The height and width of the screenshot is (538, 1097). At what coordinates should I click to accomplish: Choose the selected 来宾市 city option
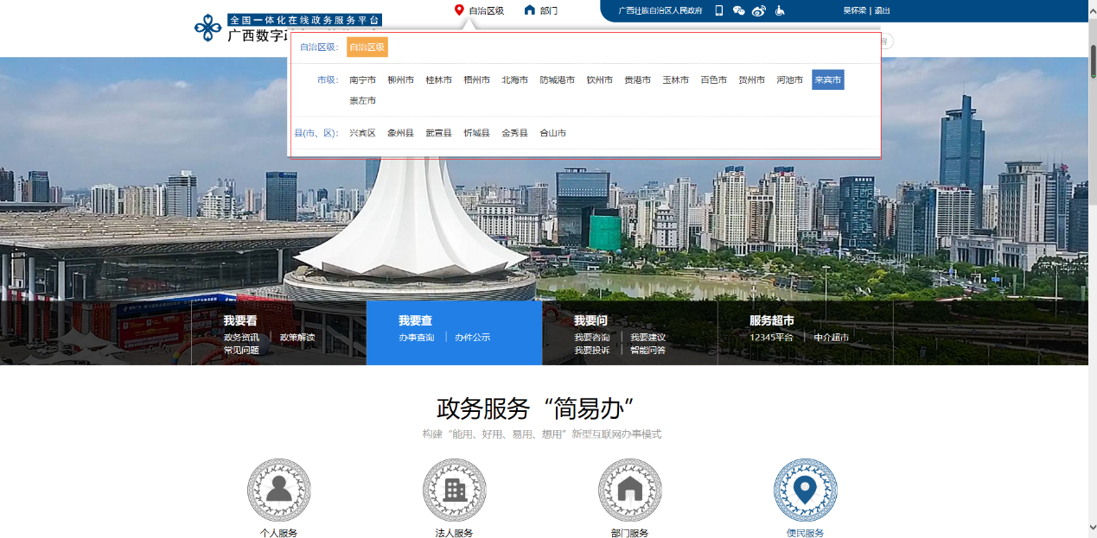point(827,80)
